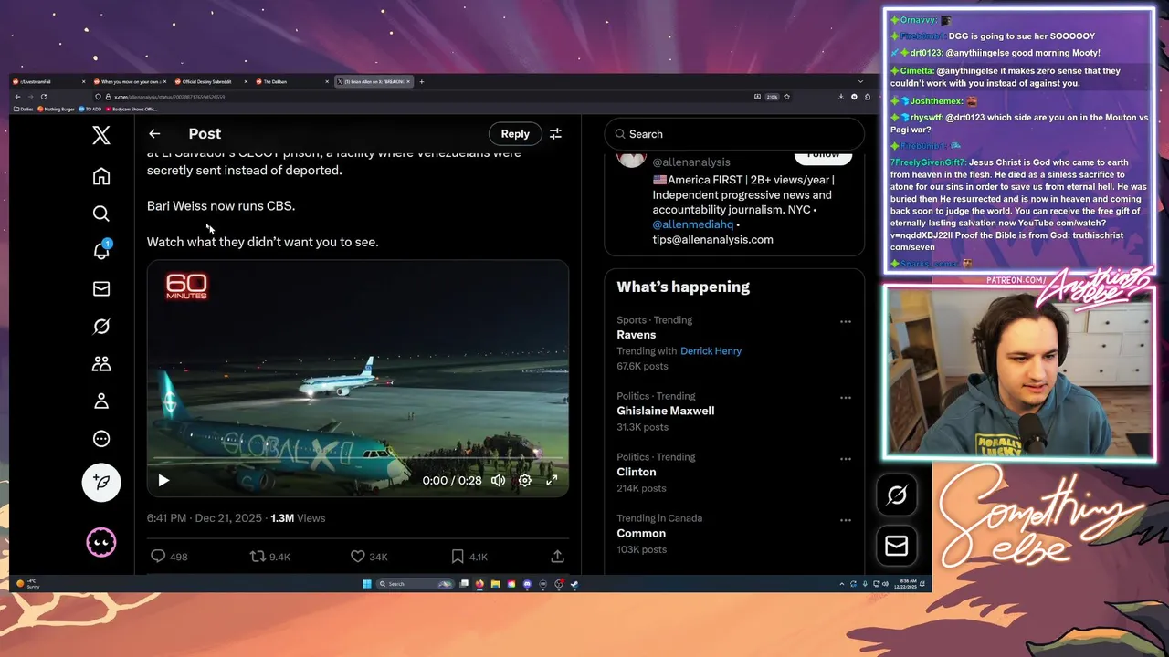
Task: Open more options for Clinton trend
Action: pos(846,459)
